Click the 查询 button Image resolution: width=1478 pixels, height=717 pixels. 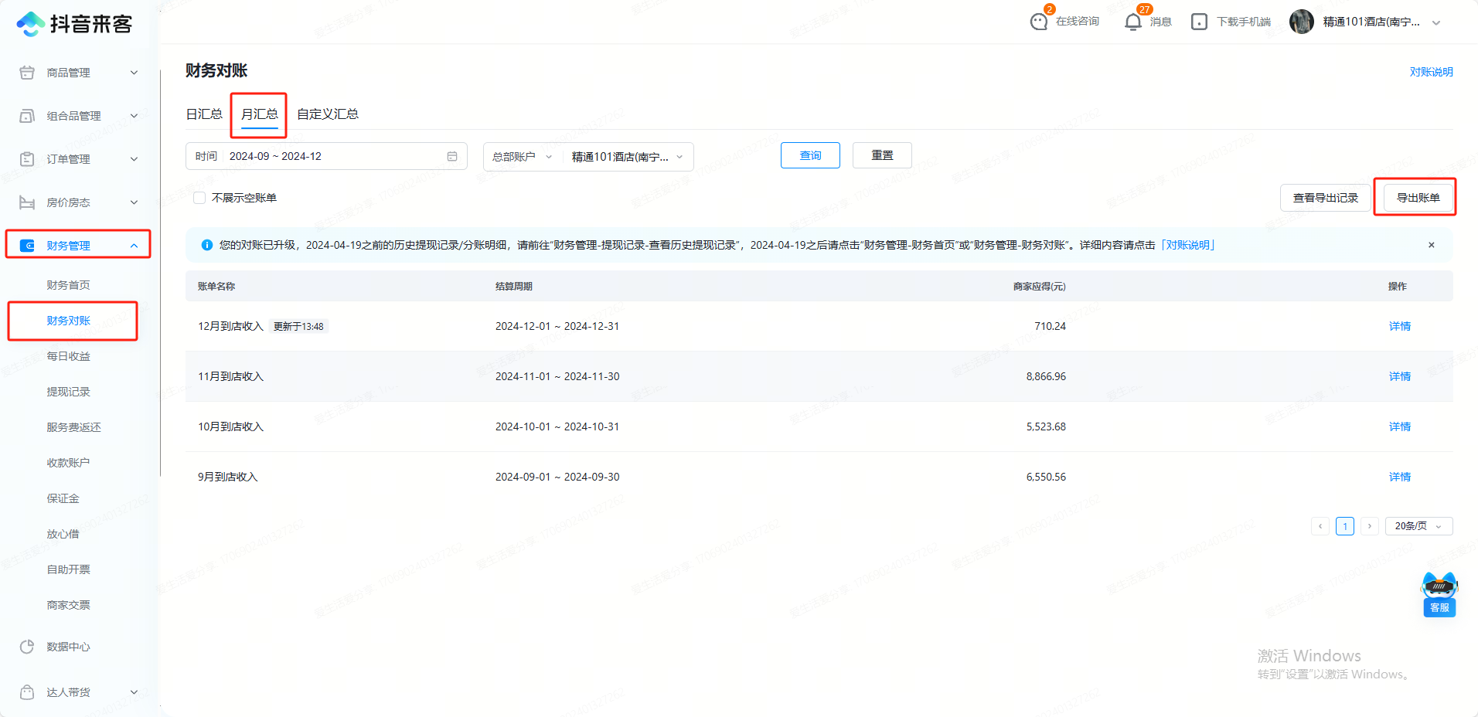(810, 155)
